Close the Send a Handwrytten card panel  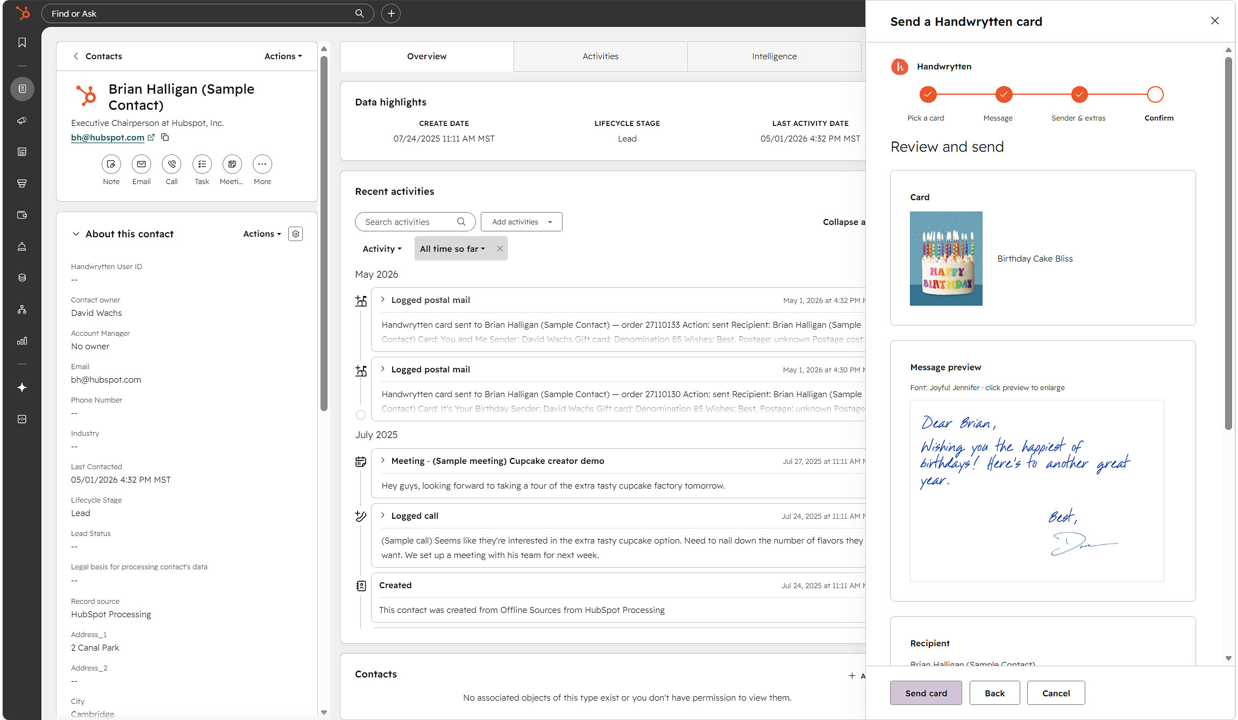(x=1215, y=20)
